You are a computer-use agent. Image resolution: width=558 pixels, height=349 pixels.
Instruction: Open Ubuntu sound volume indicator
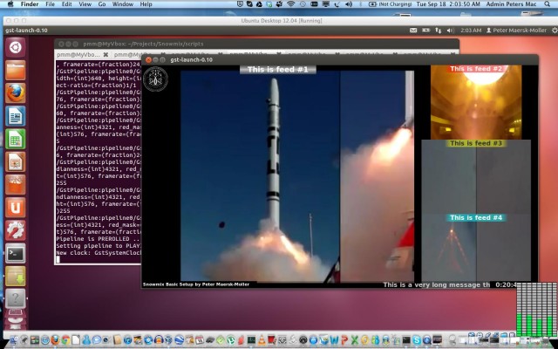coord(450,30)
